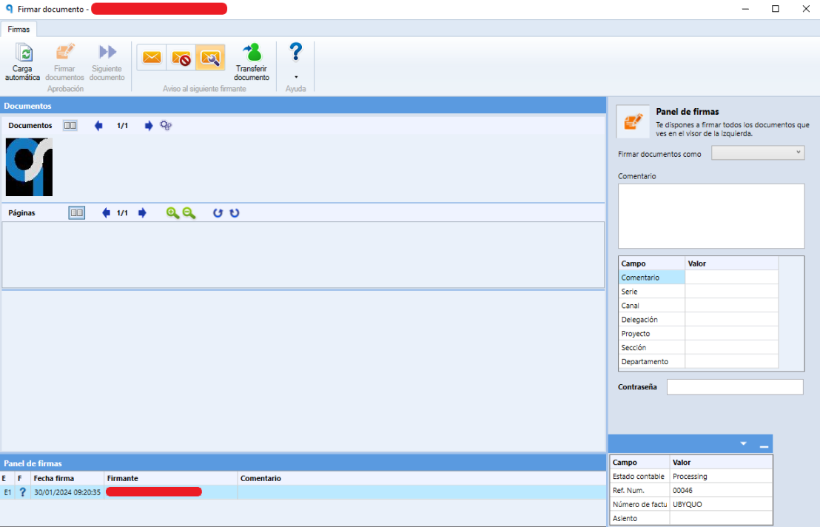Open Firmar documentos como dropdown
This screenshot has width=820, height=527.
point(758,153)
